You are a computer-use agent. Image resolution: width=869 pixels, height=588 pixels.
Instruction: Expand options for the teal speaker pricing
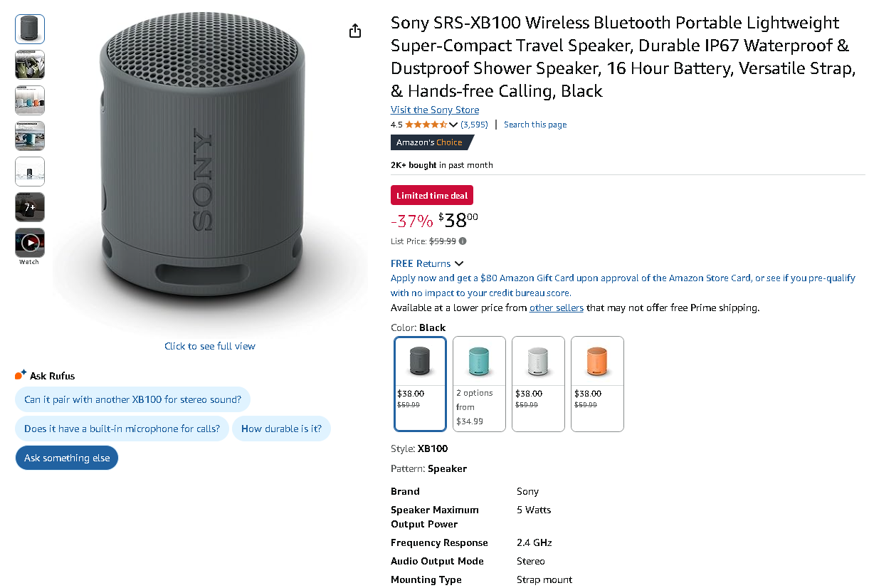tap(479, 406)
